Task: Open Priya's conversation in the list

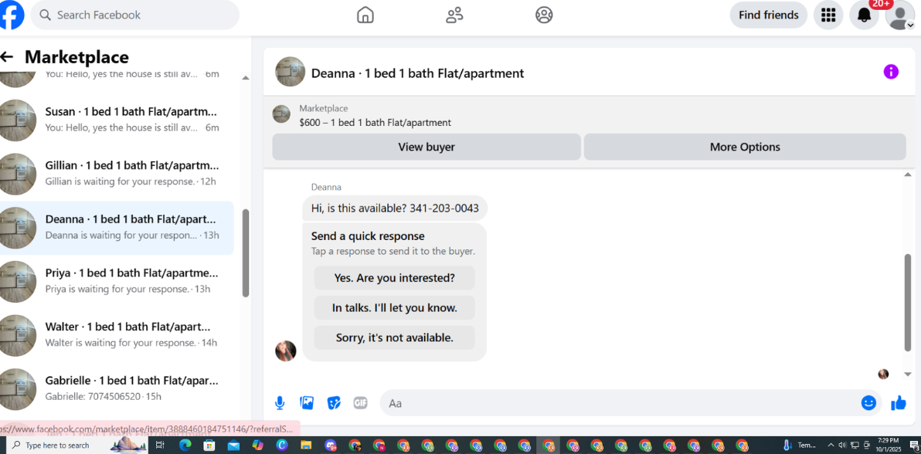Action: tap(117, 281)
